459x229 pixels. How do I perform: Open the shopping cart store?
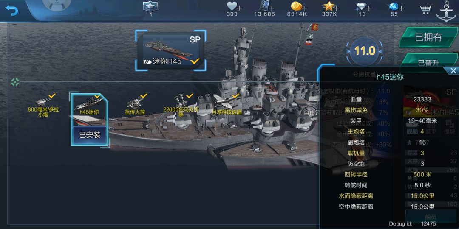pos(426,10)
